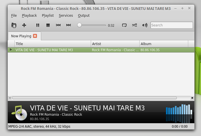
Task: Sort by the Title column header
Action: coord(53,44)
